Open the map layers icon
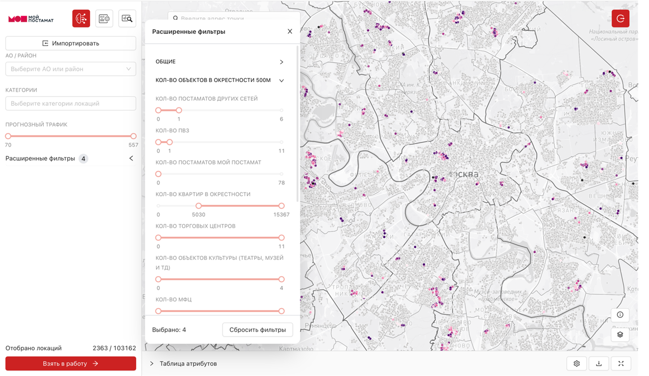The height and width of the screenshot is (376, 649). pyautogui.click(x=620, y=335)
